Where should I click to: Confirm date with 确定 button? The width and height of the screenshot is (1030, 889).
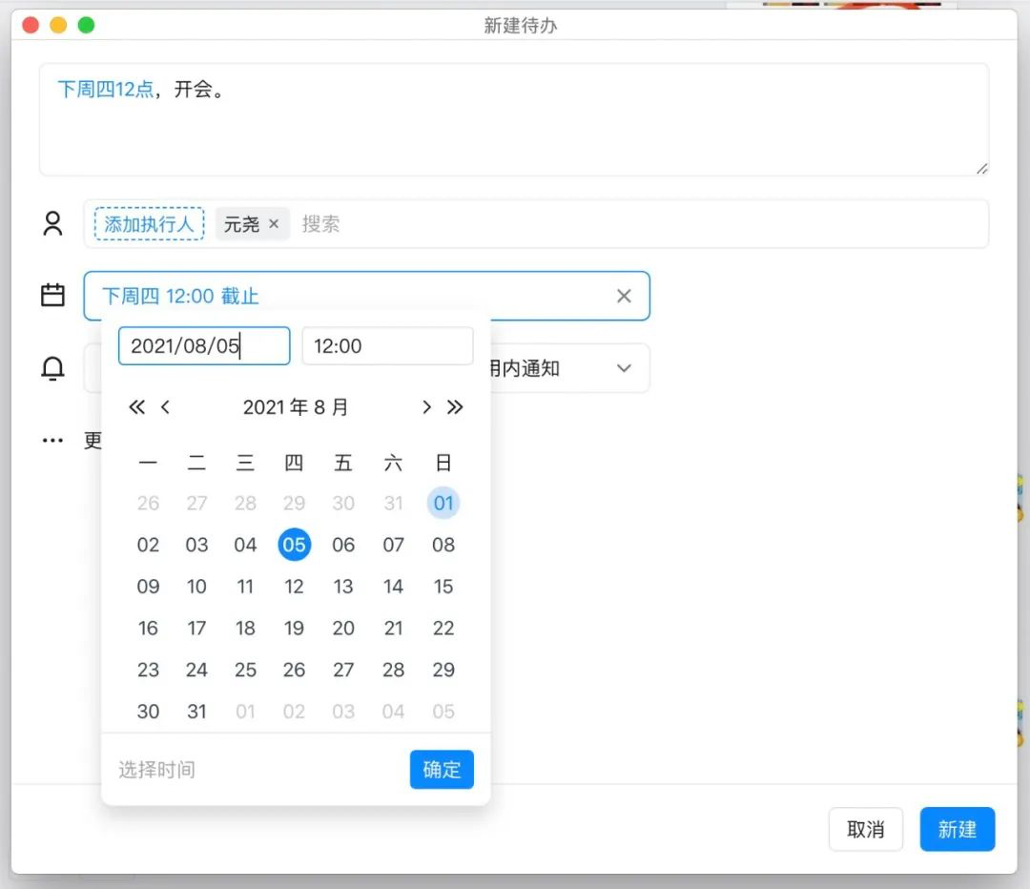(442, 770)
